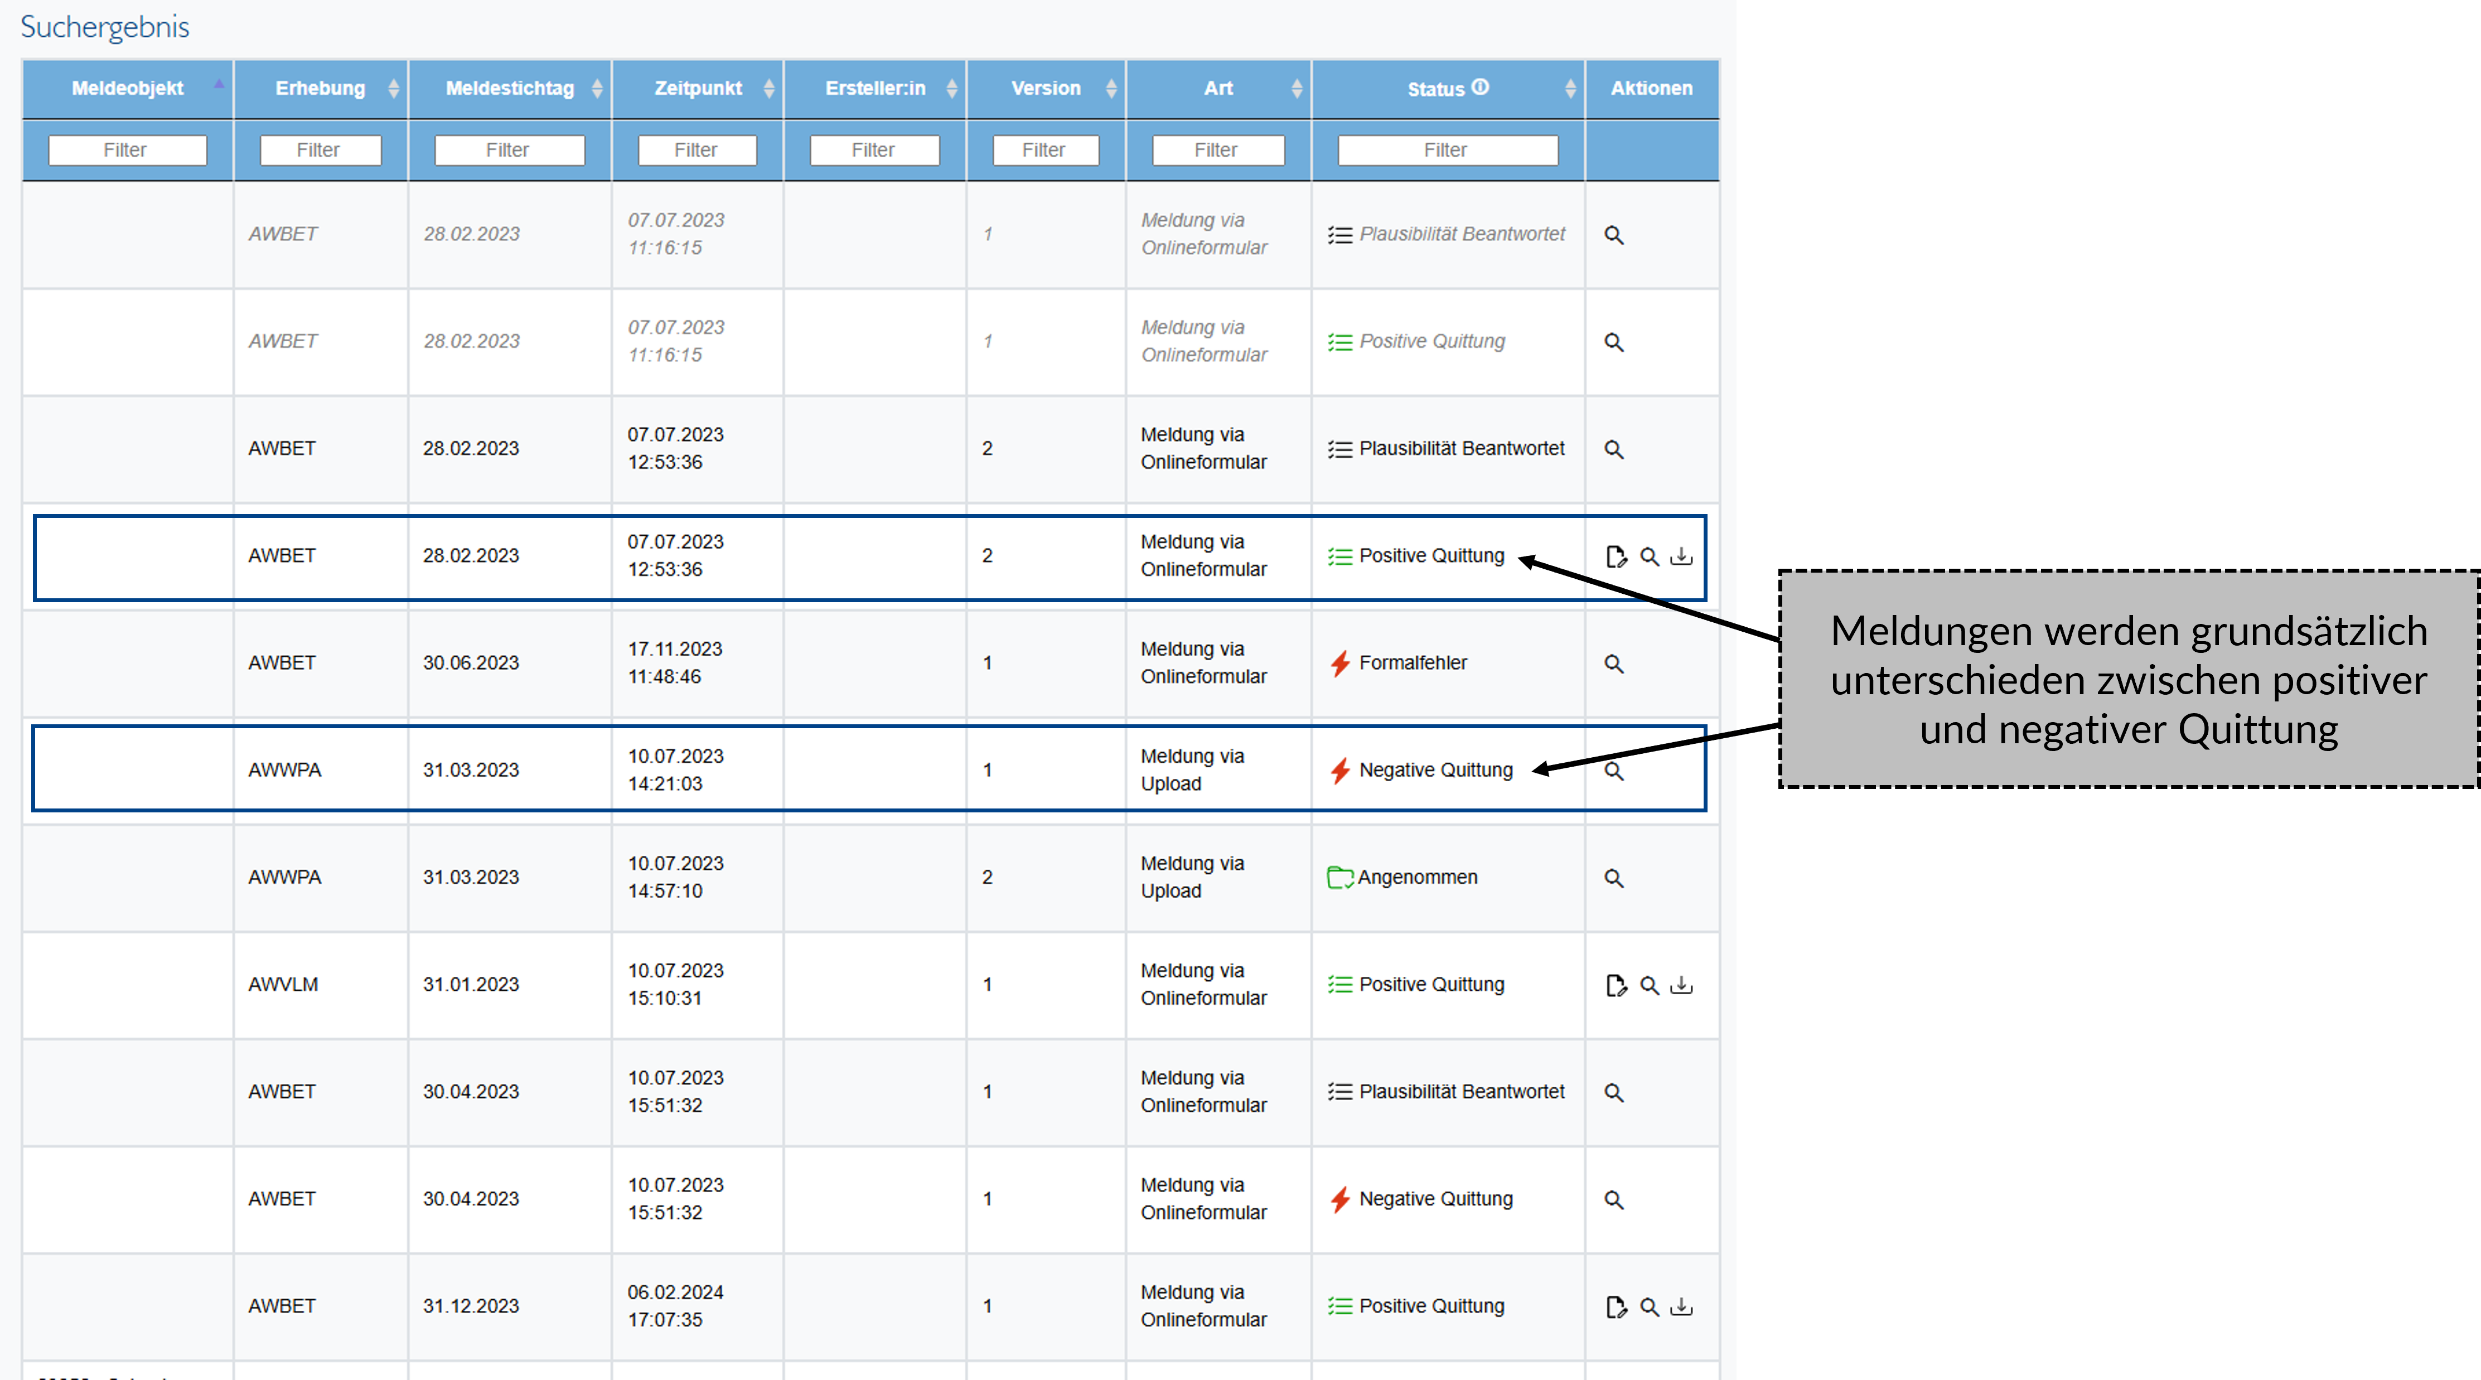Click edit icon in highlighted Positive Quittung row
The image size is (2481, 1380).
(x=1615, y=556)
